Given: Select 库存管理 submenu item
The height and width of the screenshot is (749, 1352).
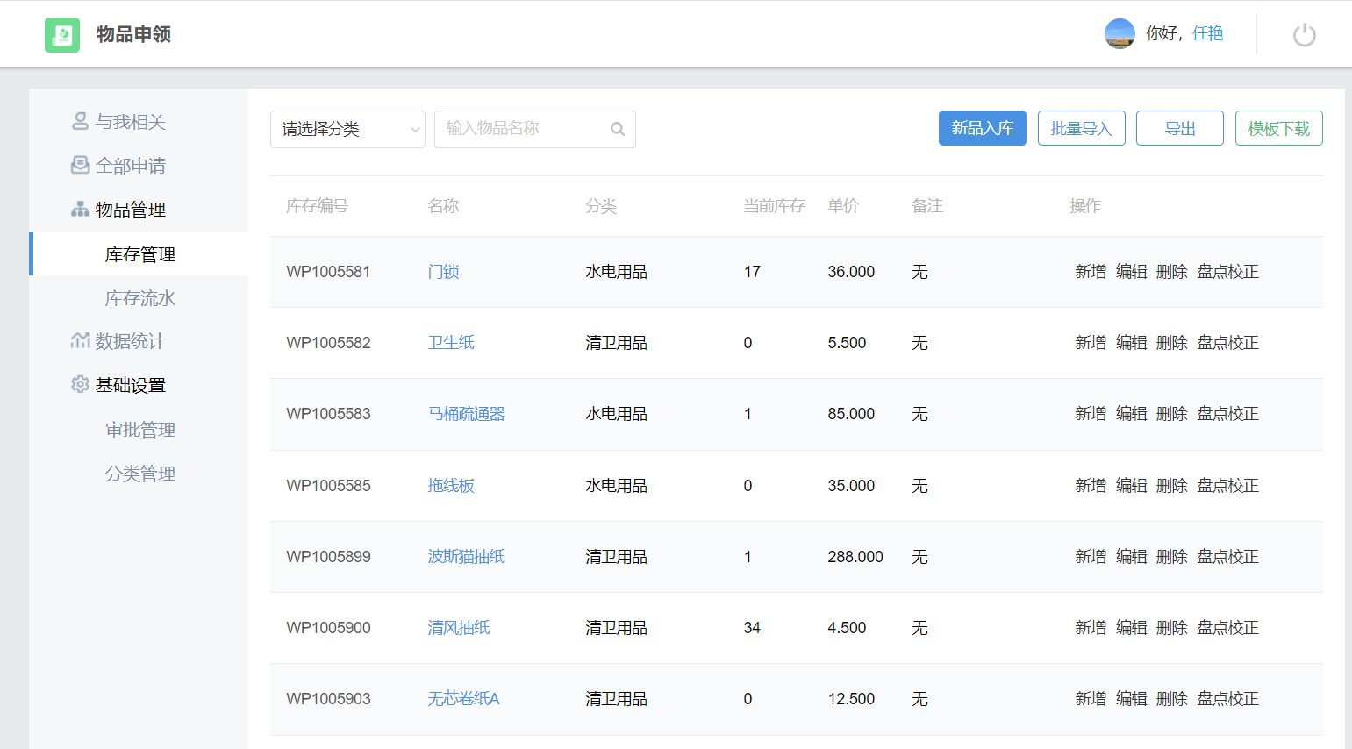Looking at the screenshot, I should (x=140, y=254).
